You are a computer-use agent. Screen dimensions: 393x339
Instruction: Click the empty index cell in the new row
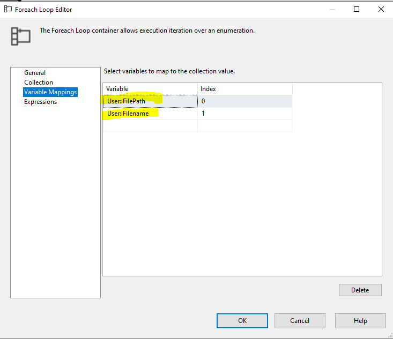click(244, 126)
